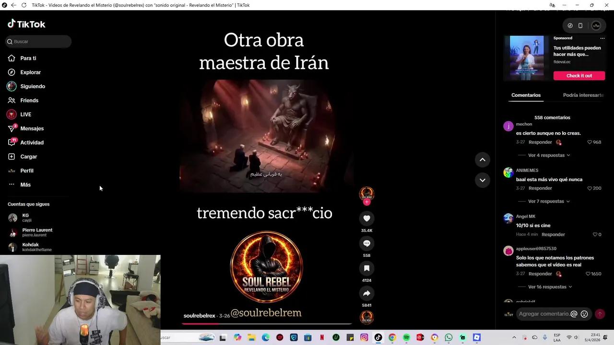This screenshot has height=345, width=614.
Task: Like the ANIMEMES comment heart
Action: click(x=590, y=188)
